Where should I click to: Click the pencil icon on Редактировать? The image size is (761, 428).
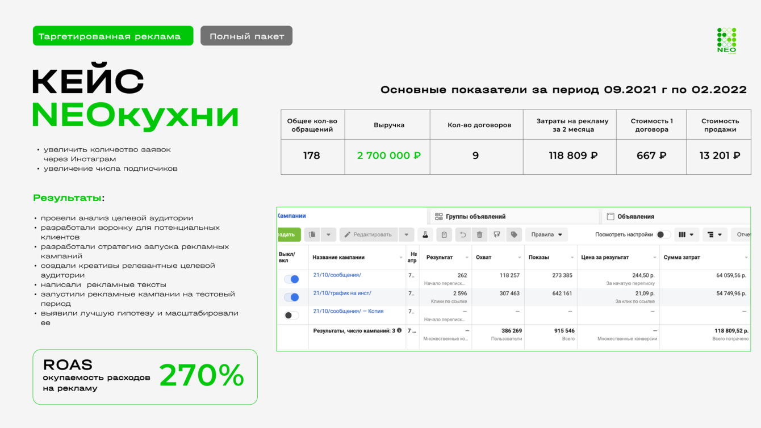coord(348,234)
